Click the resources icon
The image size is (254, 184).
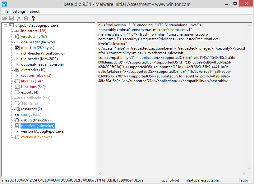[17, 109]
